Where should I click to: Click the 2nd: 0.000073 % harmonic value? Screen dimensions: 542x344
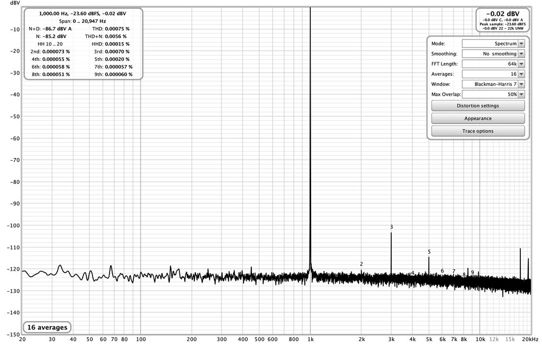point(50,51)
